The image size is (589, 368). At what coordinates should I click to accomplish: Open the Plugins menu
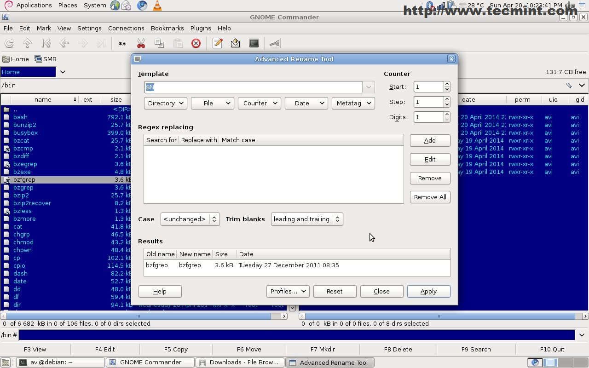201,28
